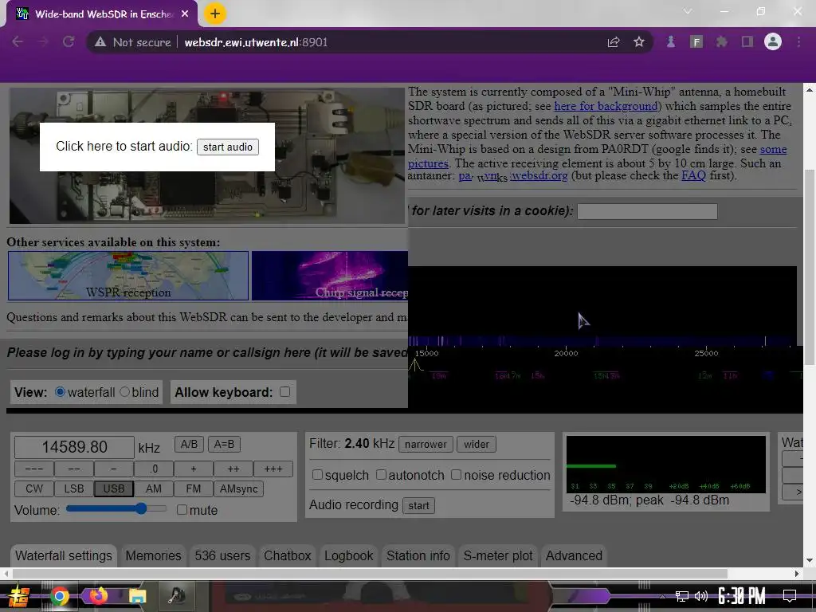Select LSB modulation mode
The image size is (816, 612).
[x=74, y=488]
